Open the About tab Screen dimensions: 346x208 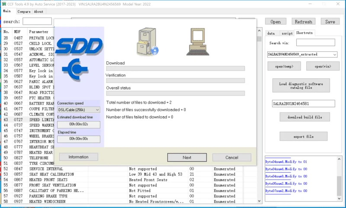coord(38,12)
